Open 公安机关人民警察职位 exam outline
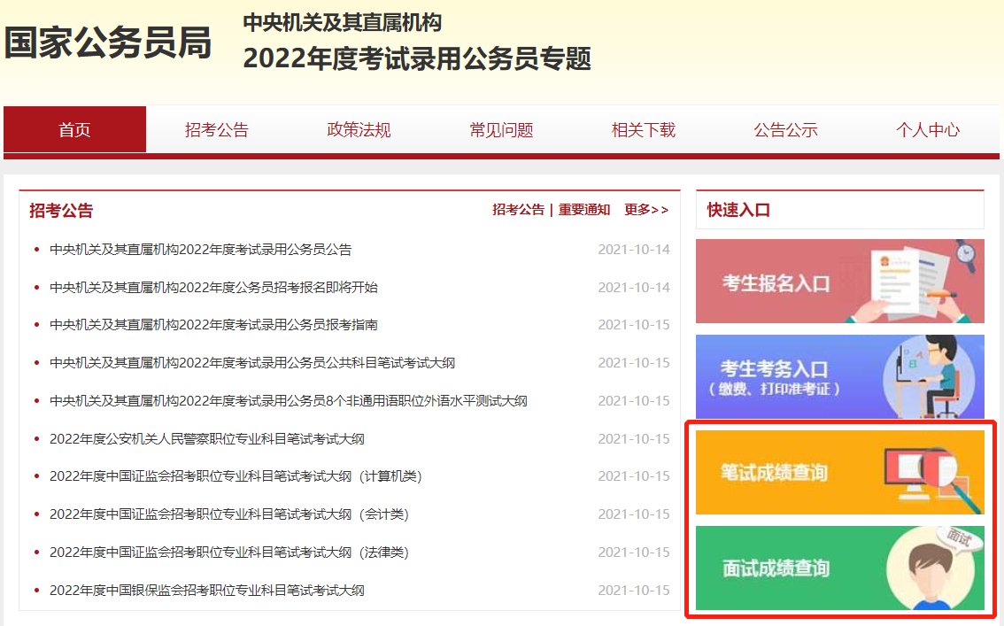The height and width of the screenshot is (626, 1004). tap(207, 439)
